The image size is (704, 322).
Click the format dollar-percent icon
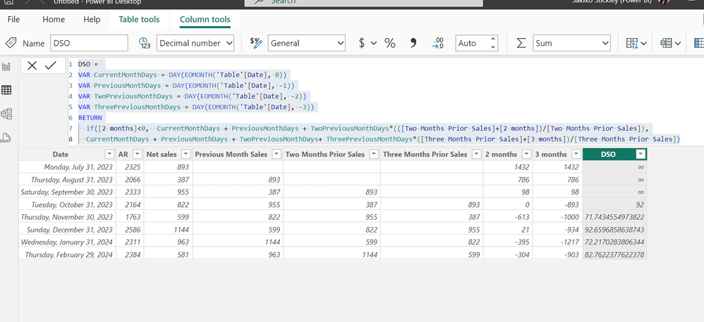click(256, 43)
